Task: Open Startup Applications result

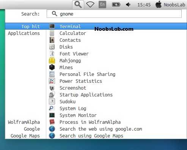Action: [86, 95]
